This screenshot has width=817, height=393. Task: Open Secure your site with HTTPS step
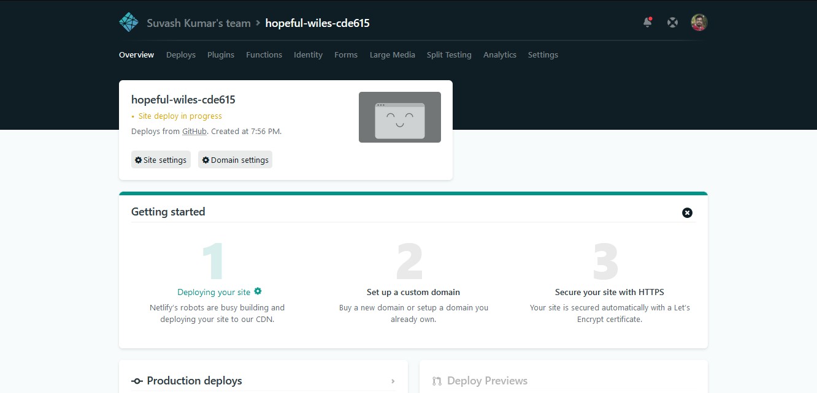610,292
